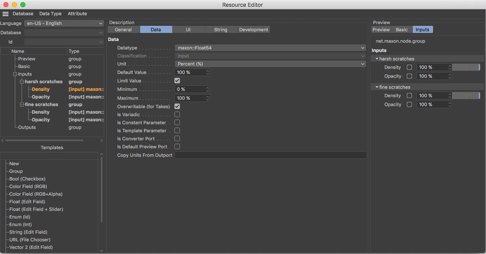
Task: Click the Copy Units From Outport field
Action: point(271,155)
